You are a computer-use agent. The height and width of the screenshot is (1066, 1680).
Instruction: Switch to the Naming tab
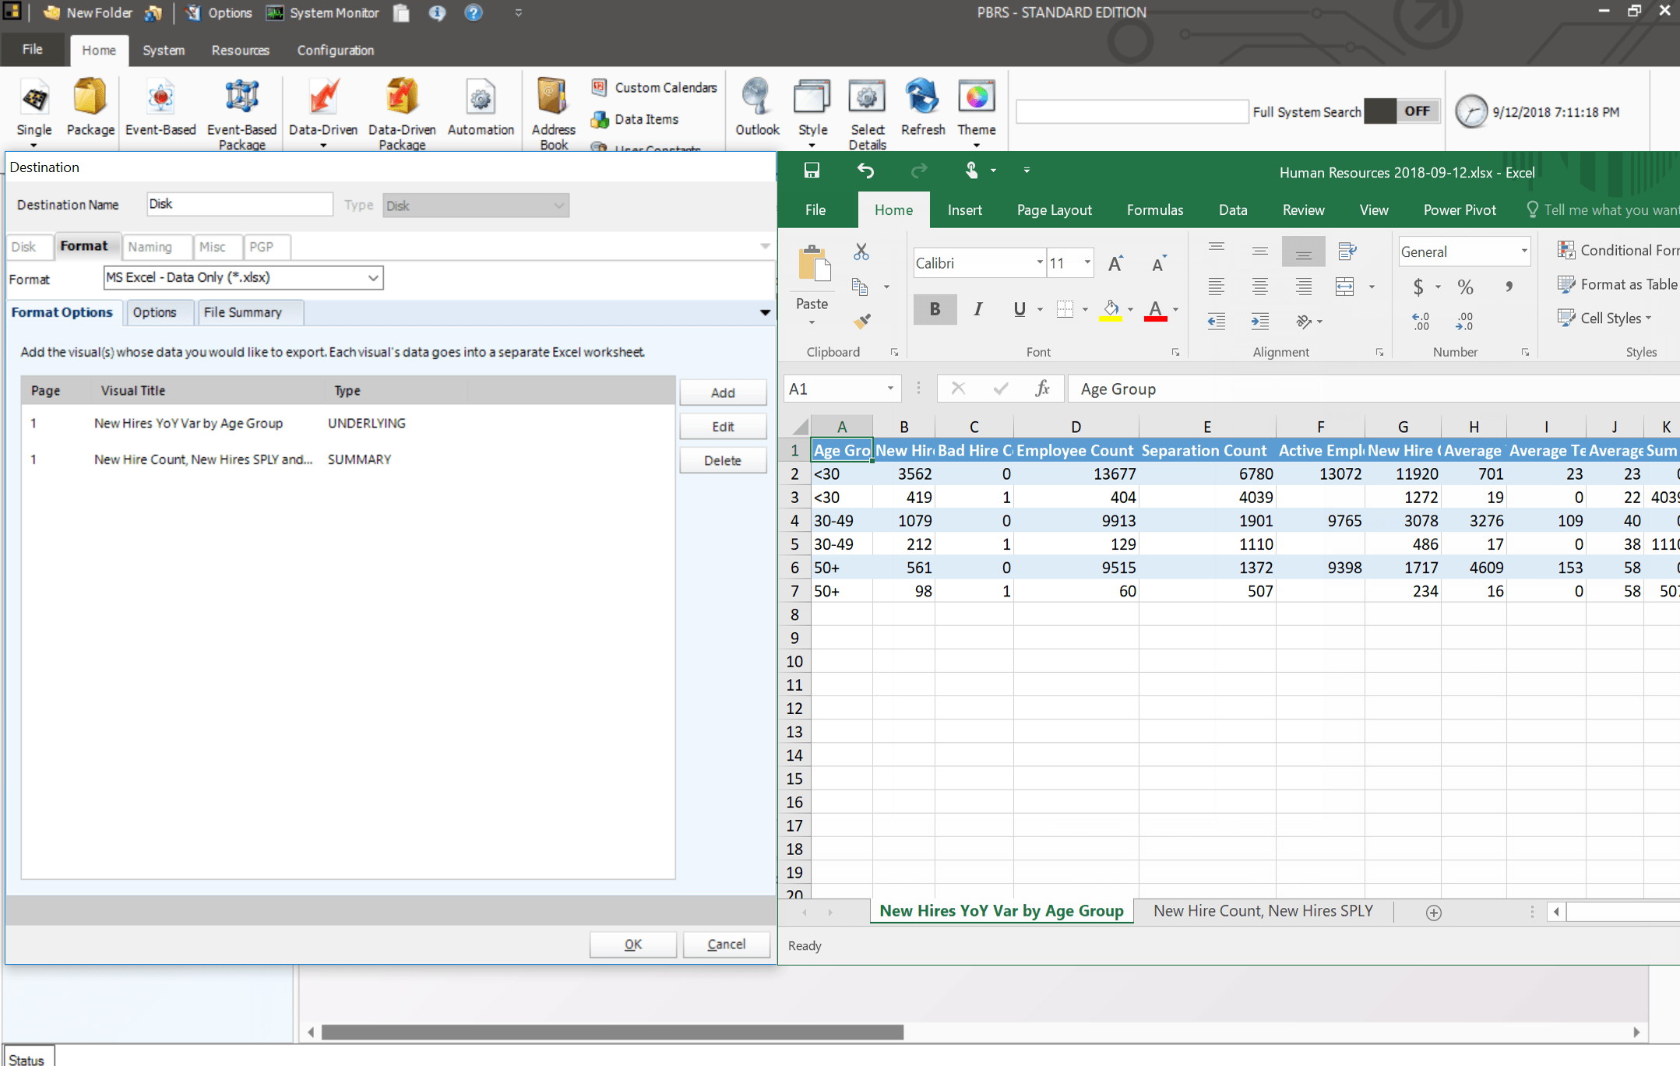[150, 247]
